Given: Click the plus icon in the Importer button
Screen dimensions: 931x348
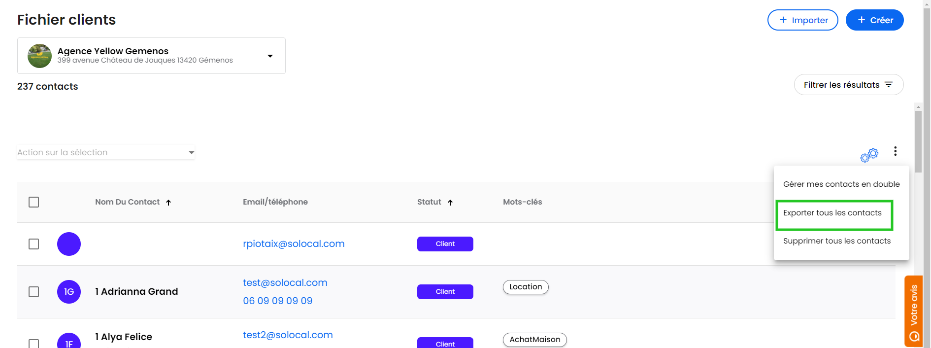Looking at the screenshot, I should point(783,20).
